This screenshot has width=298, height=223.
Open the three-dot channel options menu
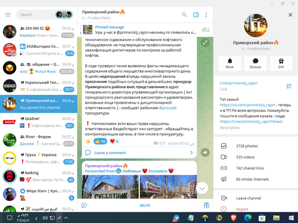click(x=206, y=15)
